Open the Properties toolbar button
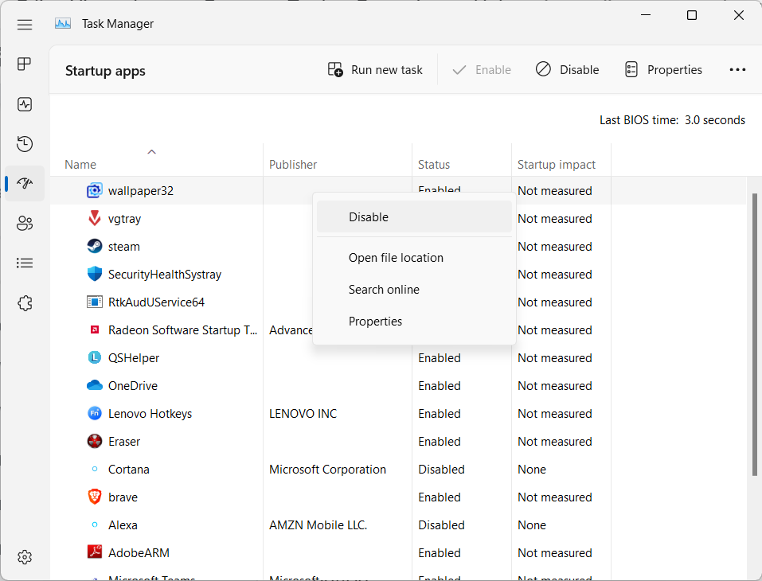The height and width of the screenshot is (581, 762). click(663, 70)
